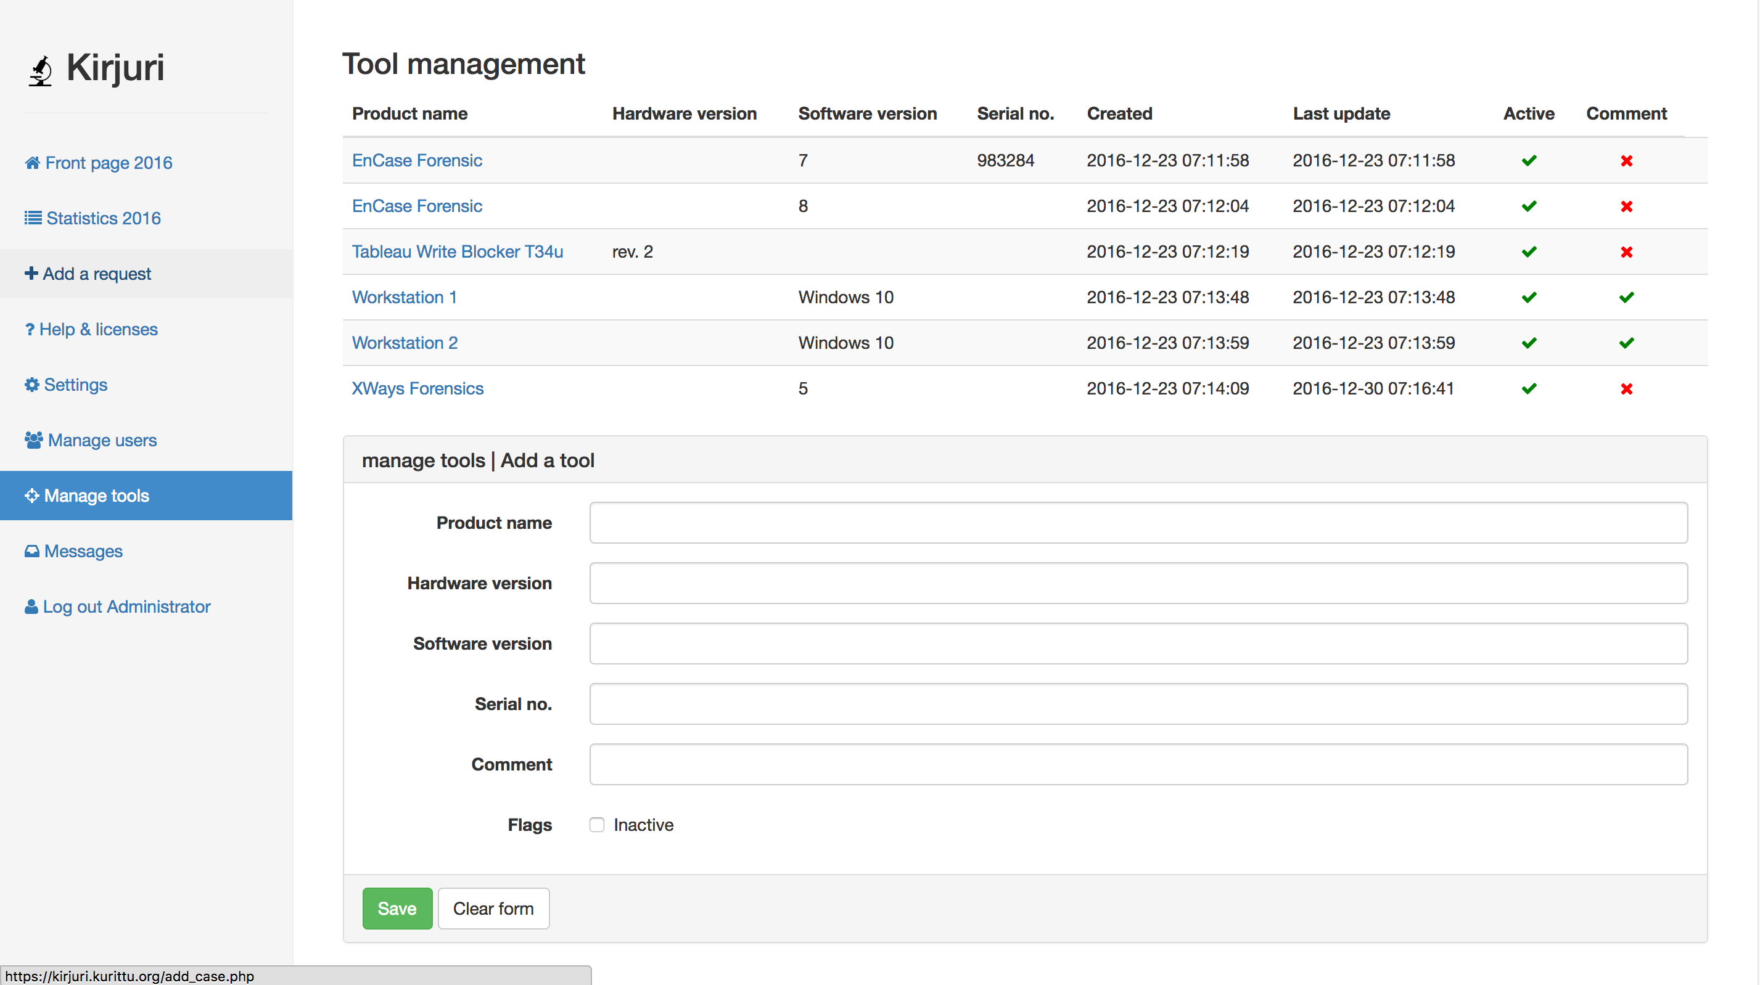1760x985 pixels.
Task: Open the Tableau Write Blocker T34u link
Action: click(x=457, y=251)
